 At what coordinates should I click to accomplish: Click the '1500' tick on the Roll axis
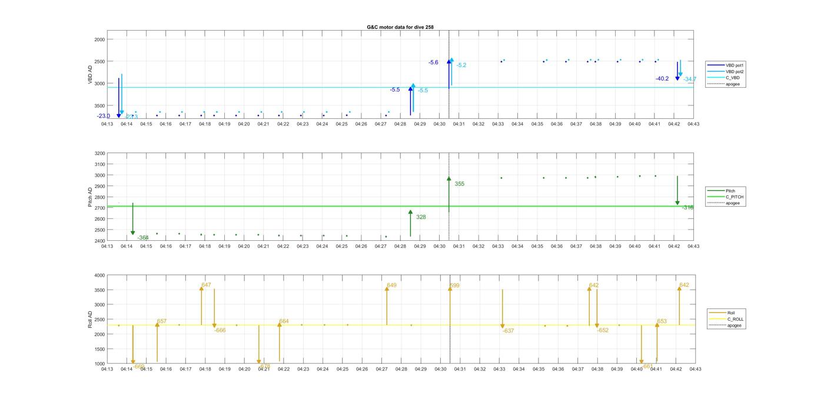[x=99, y=349]
